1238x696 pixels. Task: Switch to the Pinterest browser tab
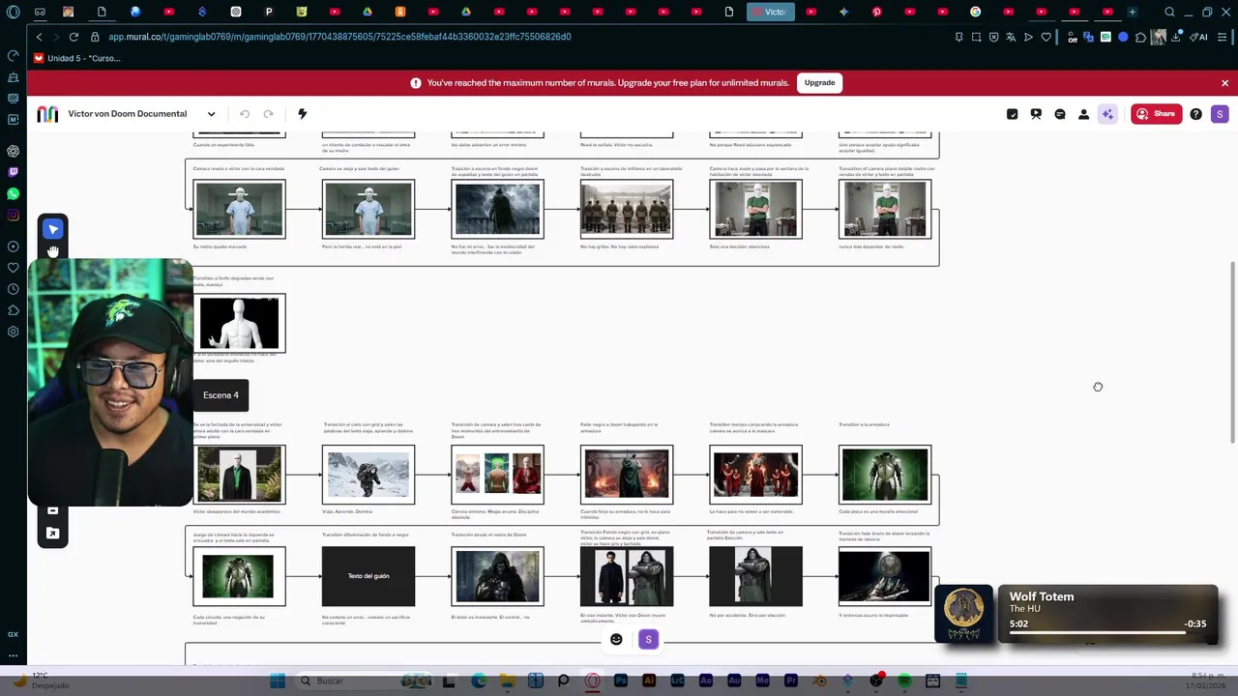click(x=877, y=12)
